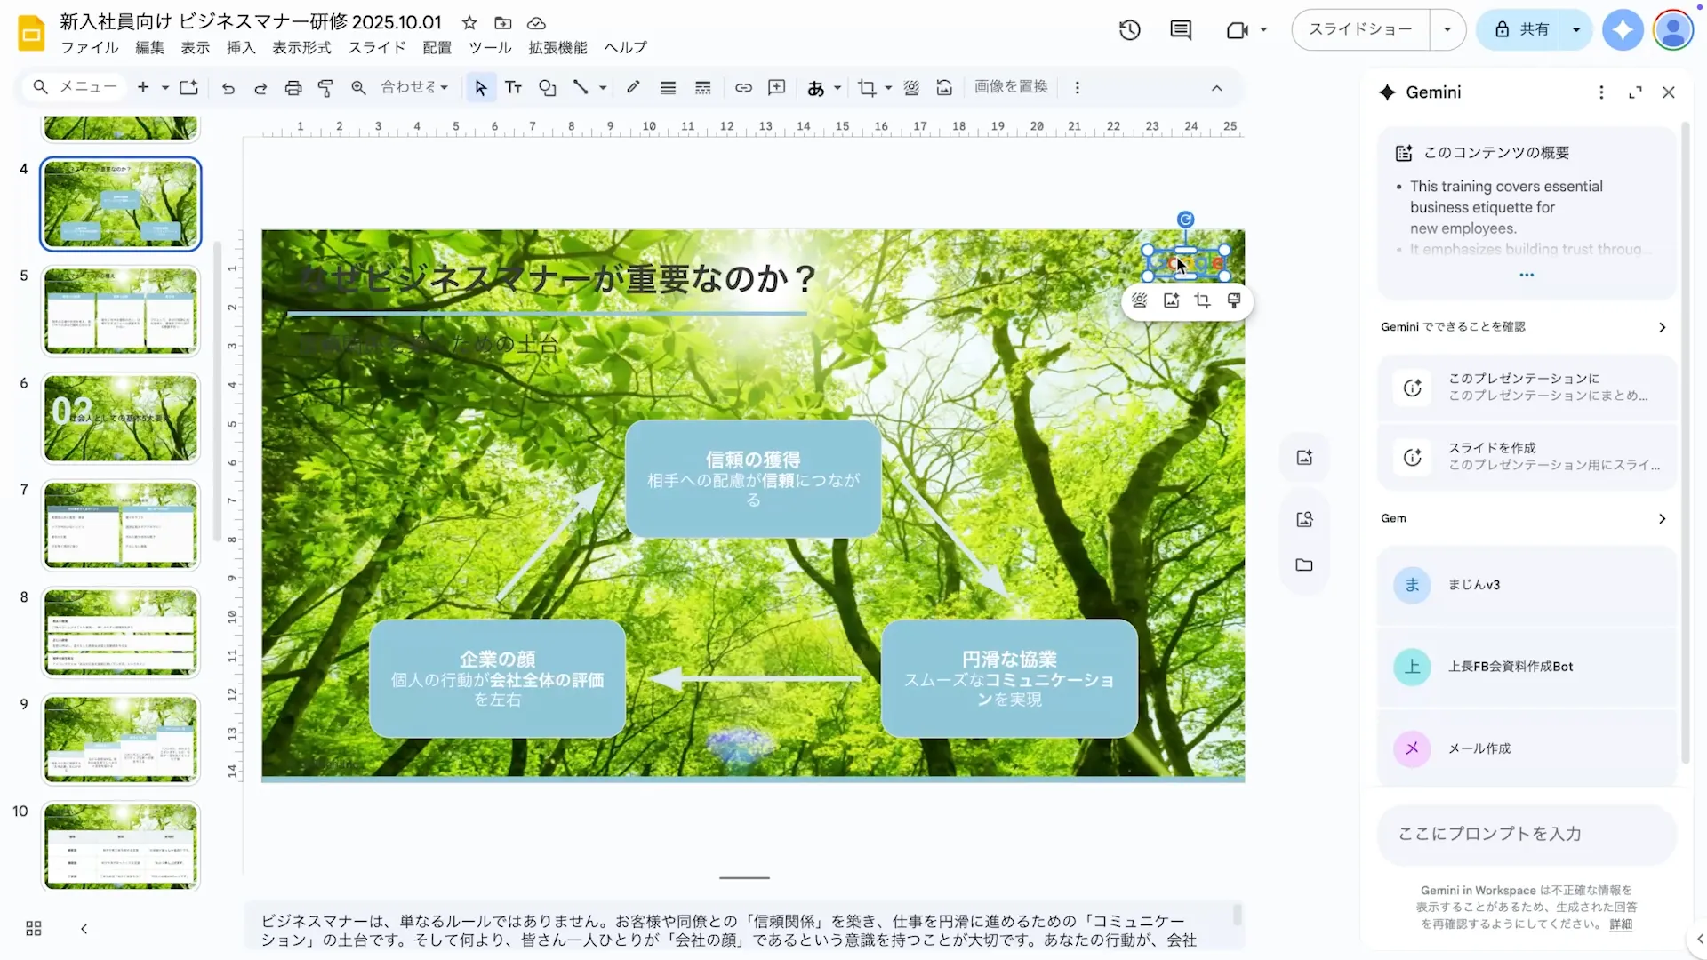Open the shape insertion tool
Screen dimensions: 1707x960
coord(546,87)
